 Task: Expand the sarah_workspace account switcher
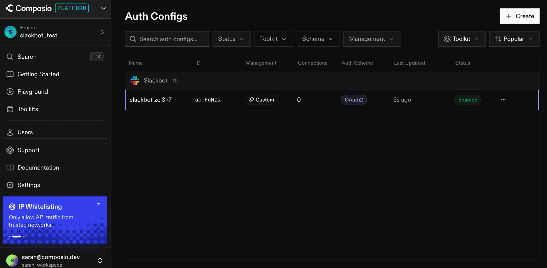tap(100, 260)
